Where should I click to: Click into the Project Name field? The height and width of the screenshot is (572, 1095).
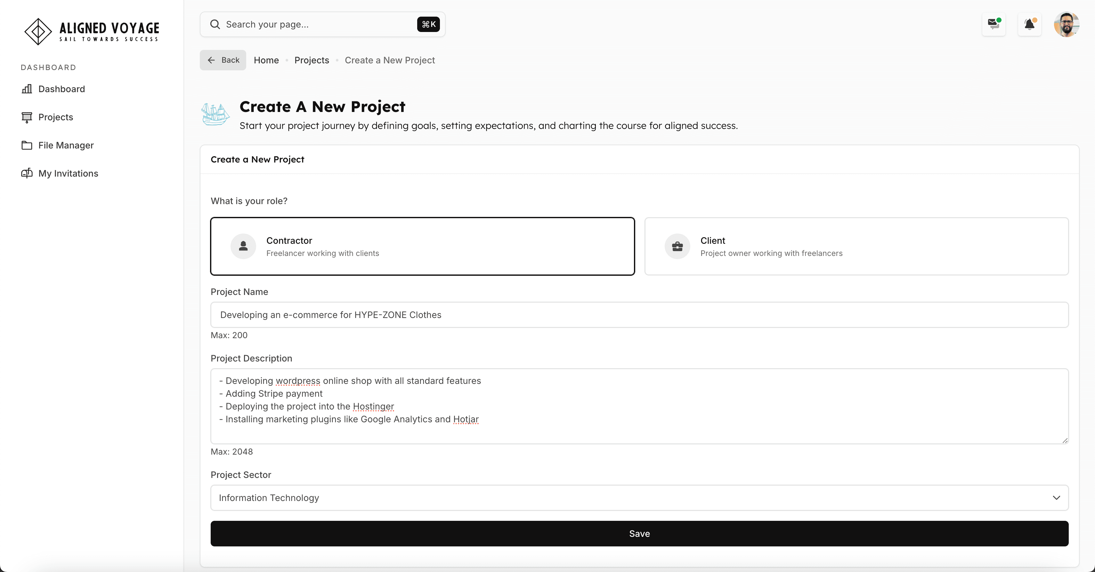[x=639, y=315]
